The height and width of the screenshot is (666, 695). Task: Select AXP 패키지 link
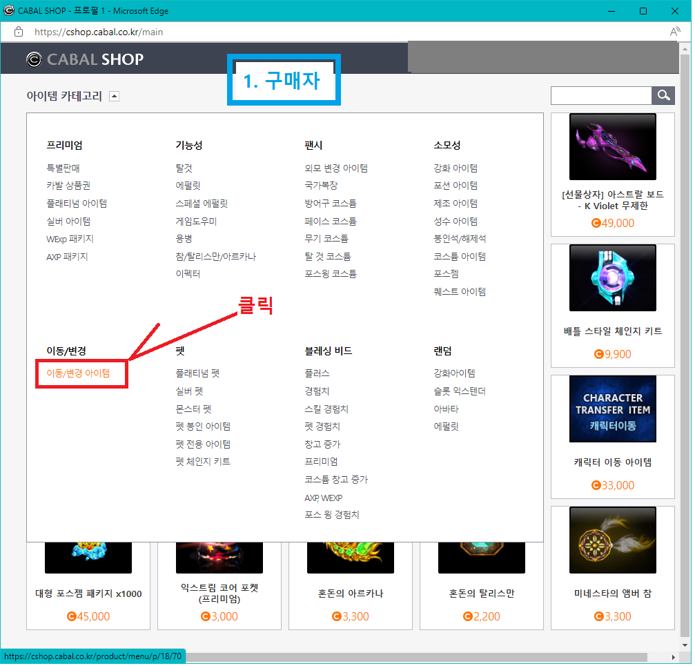(x=68, y=257)
